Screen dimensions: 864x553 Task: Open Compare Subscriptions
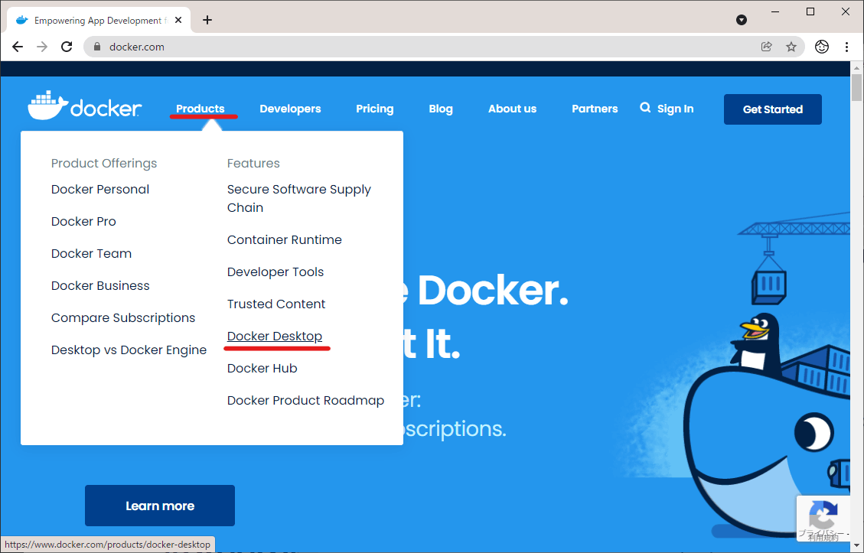pos(123,318)
